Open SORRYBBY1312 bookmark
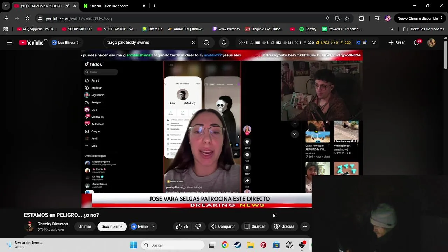 [77, 29]
